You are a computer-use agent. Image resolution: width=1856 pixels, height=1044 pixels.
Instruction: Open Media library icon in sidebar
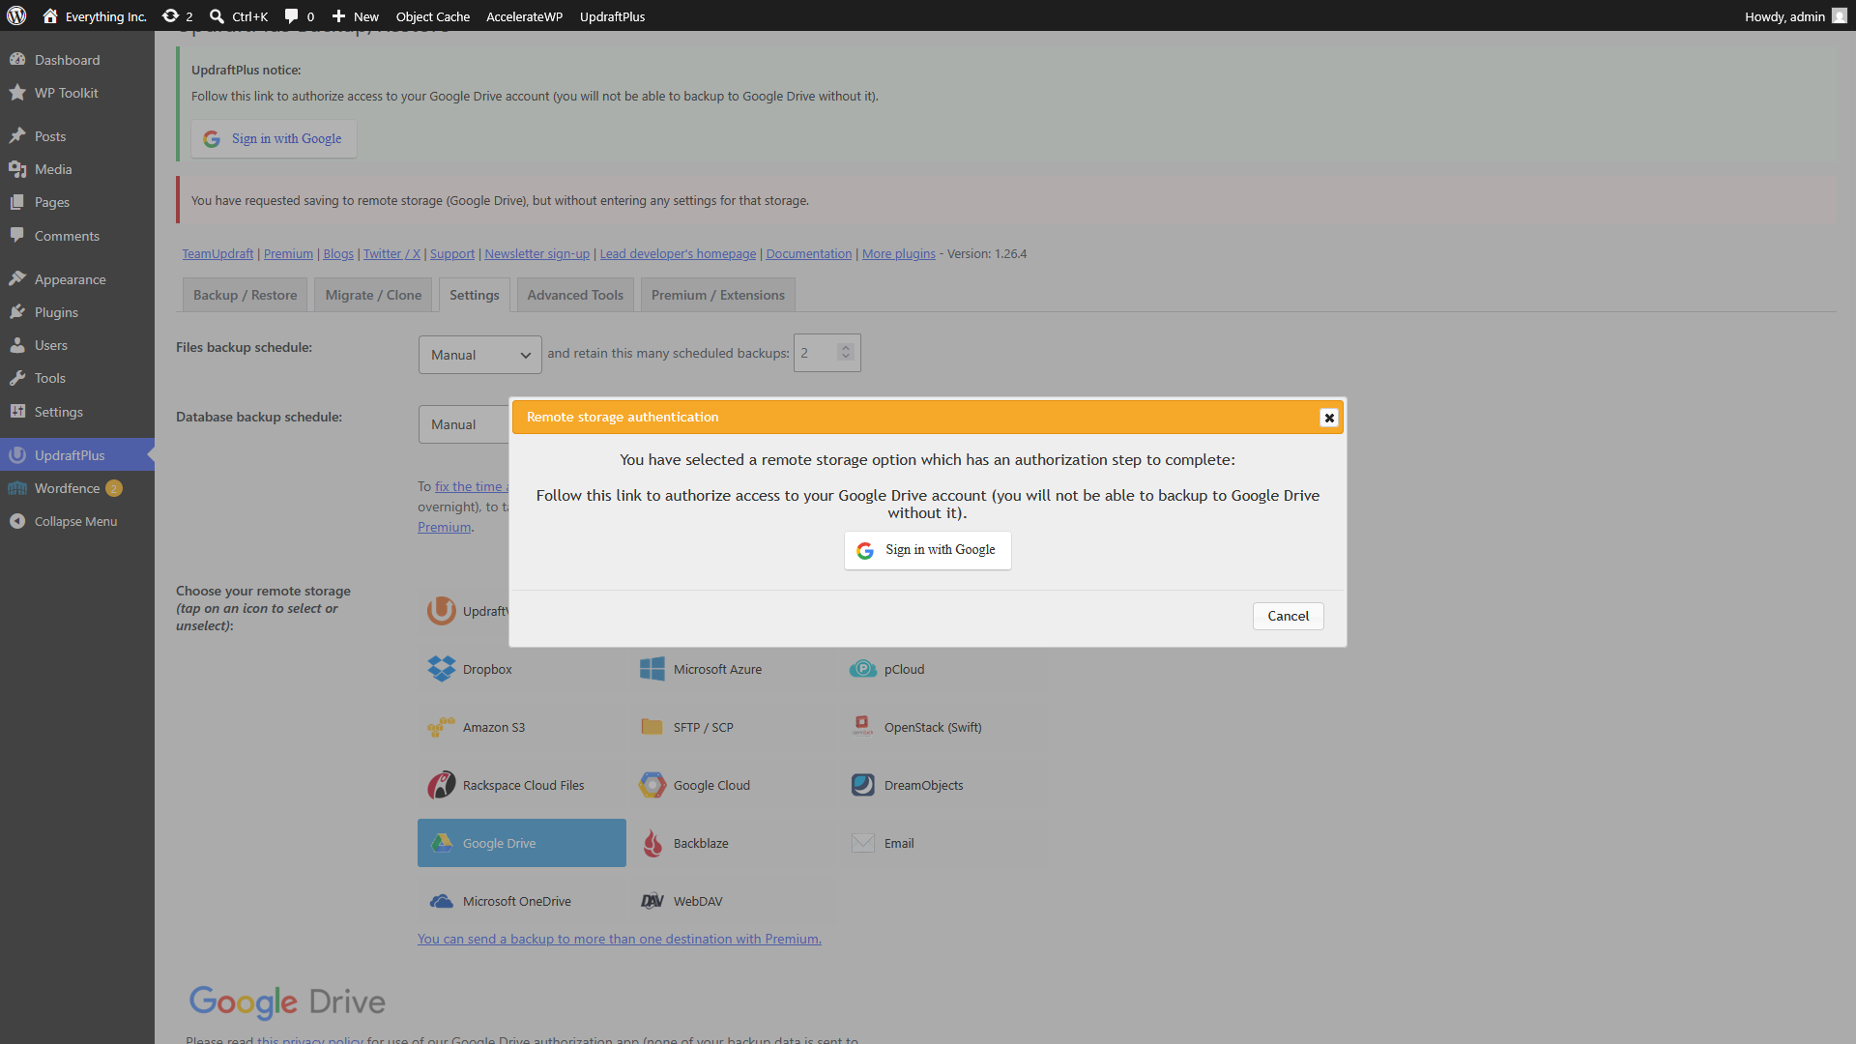pyautogui.click(x=17, y=169)
